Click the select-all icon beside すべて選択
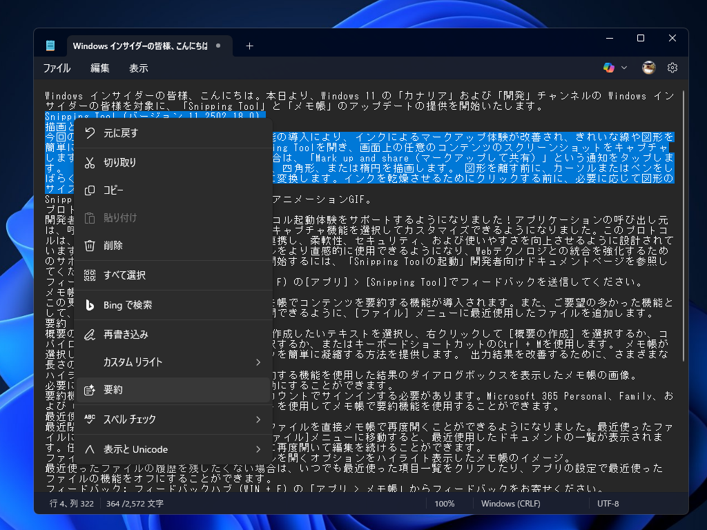 pyautogui.click(x=90, y=275)
